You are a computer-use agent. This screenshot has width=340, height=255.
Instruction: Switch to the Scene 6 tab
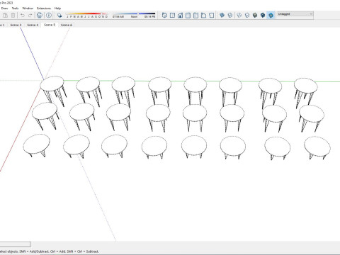67,25
